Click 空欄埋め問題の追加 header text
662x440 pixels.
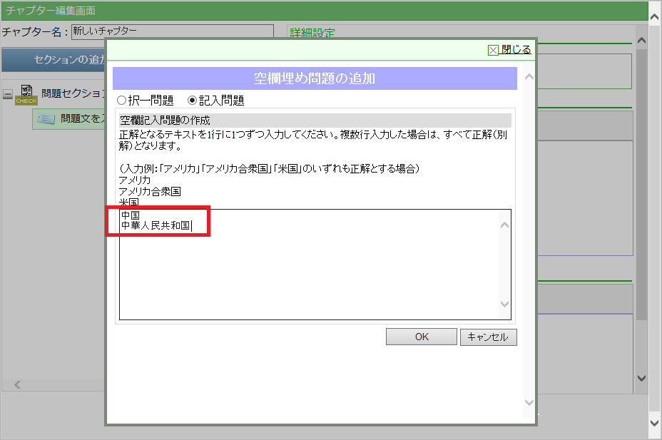point(315,78)
